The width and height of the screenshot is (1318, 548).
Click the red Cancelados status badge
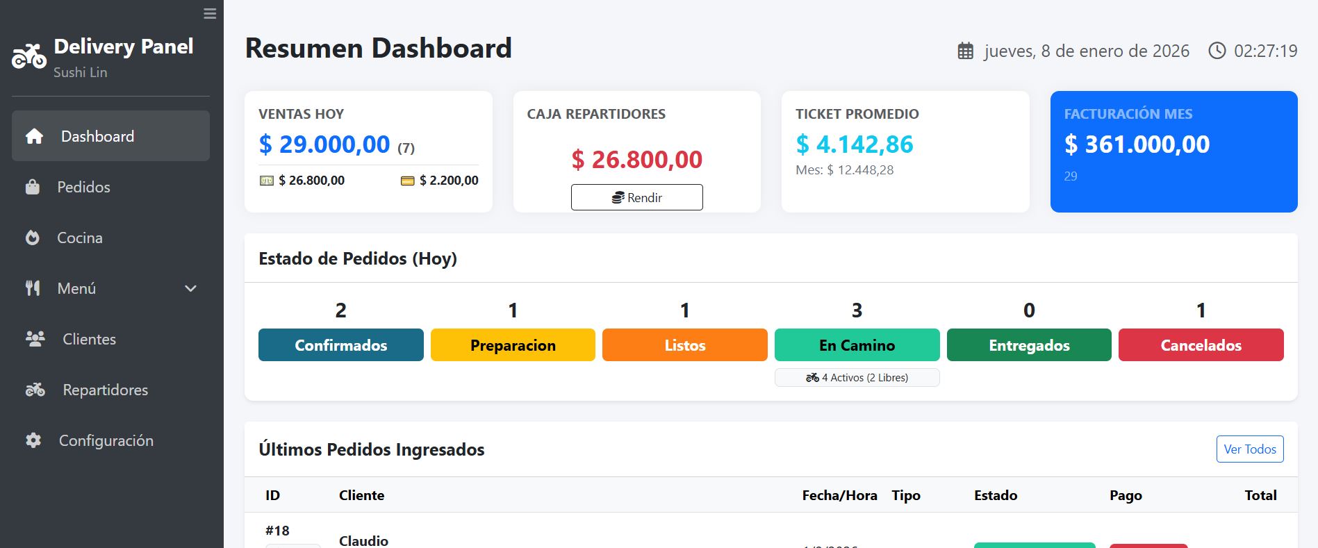click(1201, 345)
